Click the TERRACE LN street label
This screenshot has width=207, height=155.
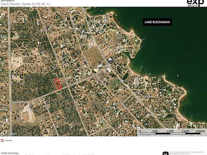tap(115, 51)
